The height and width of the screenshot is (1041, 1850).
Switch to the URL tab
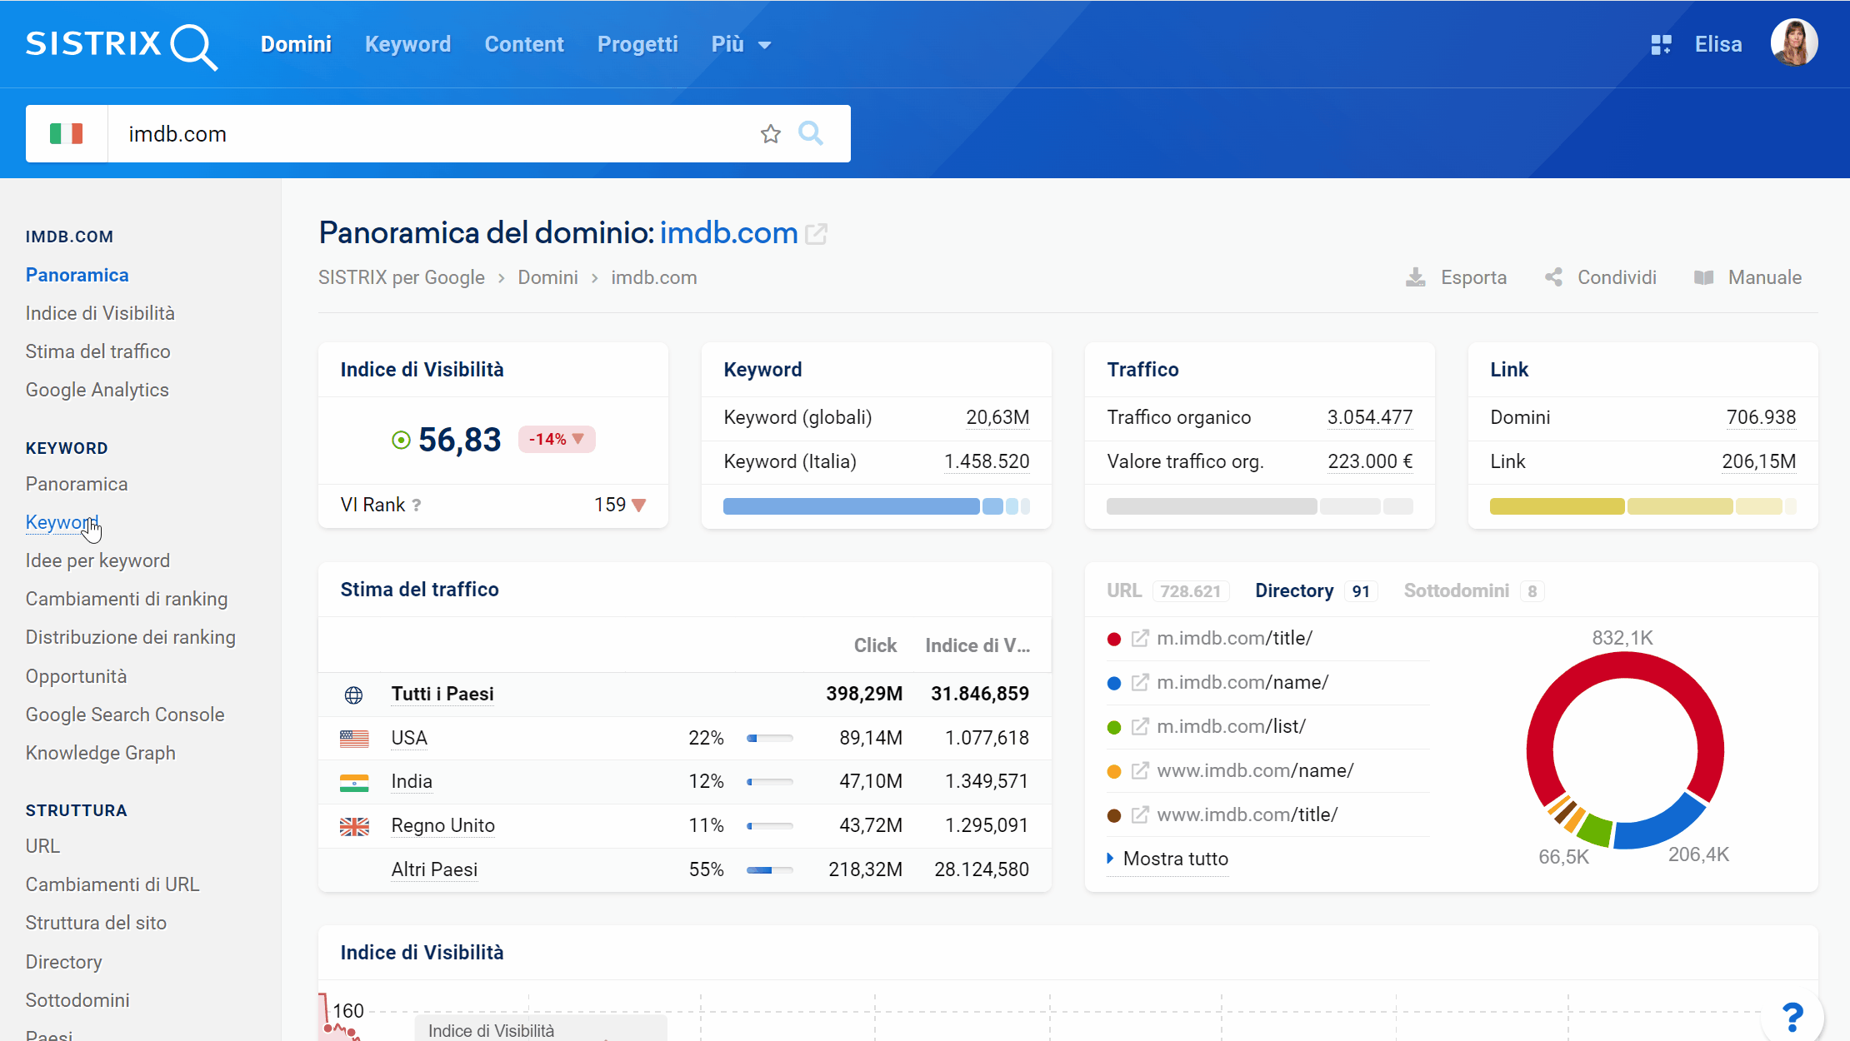pyautogui.click(x=1167, y=590)
